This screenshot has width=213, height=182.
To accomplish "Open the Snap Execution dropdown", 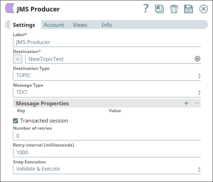I will pyautogui.click(x=107, y=169).
